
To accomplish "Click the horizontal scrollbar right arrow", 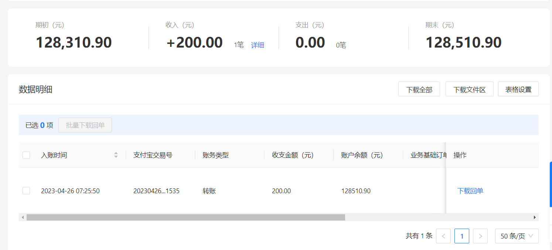I will tap(535, 218).
